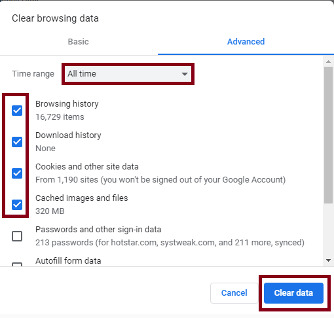Click the Autofill form data label
The image size is (334, 318).
(68, 261)
